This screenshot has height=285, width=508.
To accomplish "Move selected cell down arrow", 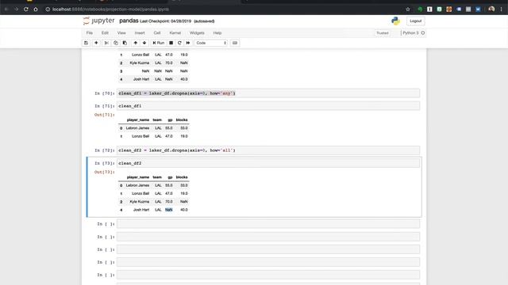I will (x=144, y=43).
